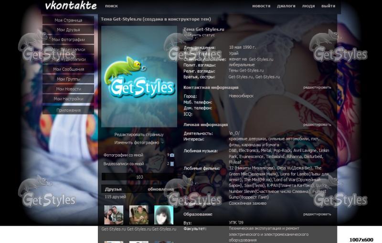Click 'поиск' in the top bar

111,6
